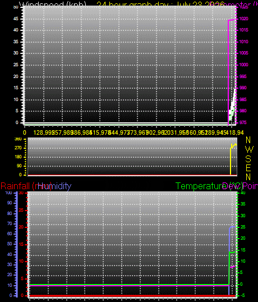Click the red 20 rainfall axis value
This screenshot has width=258, height=302.
tap(21, 227)
